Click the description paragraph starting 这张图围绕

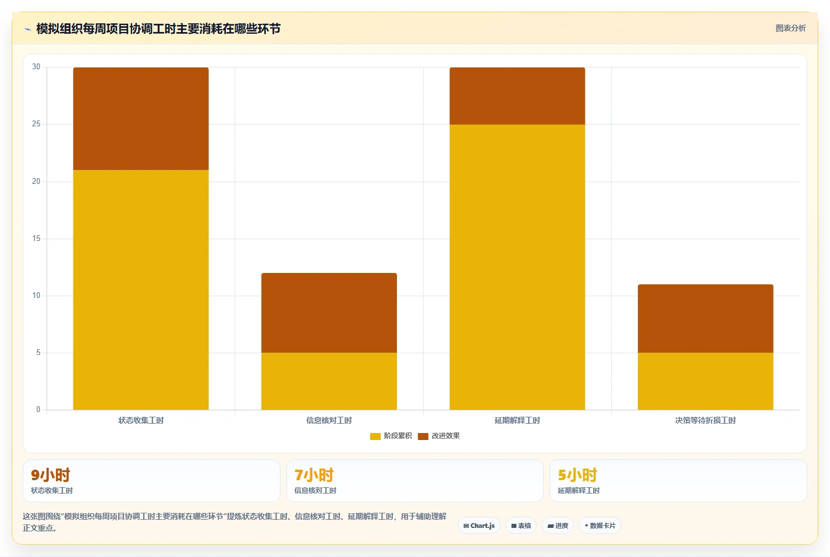235,522
